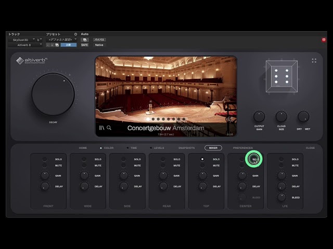Toggle the COLOR section enable dot

click(101, 148)
